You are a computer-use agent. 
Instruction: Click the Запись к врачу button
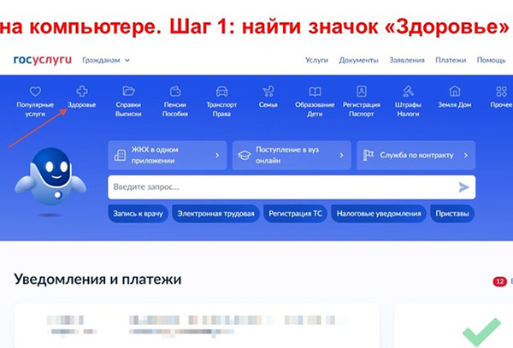(x=138, y=214)
